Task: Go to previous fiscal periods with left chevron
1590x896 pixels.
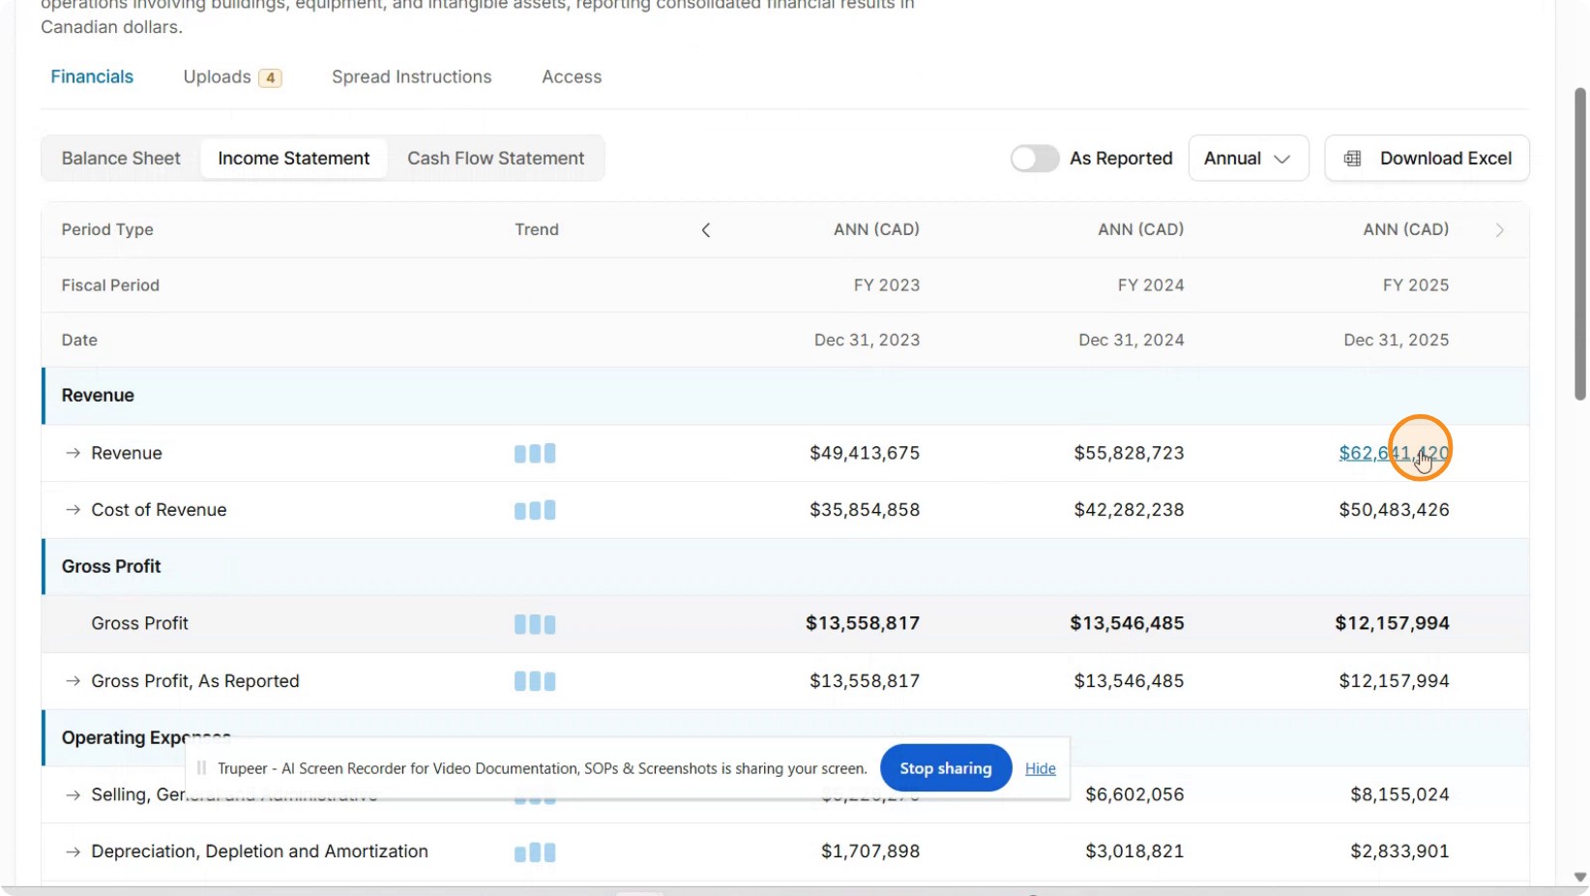Action: [x=706, y=229]
